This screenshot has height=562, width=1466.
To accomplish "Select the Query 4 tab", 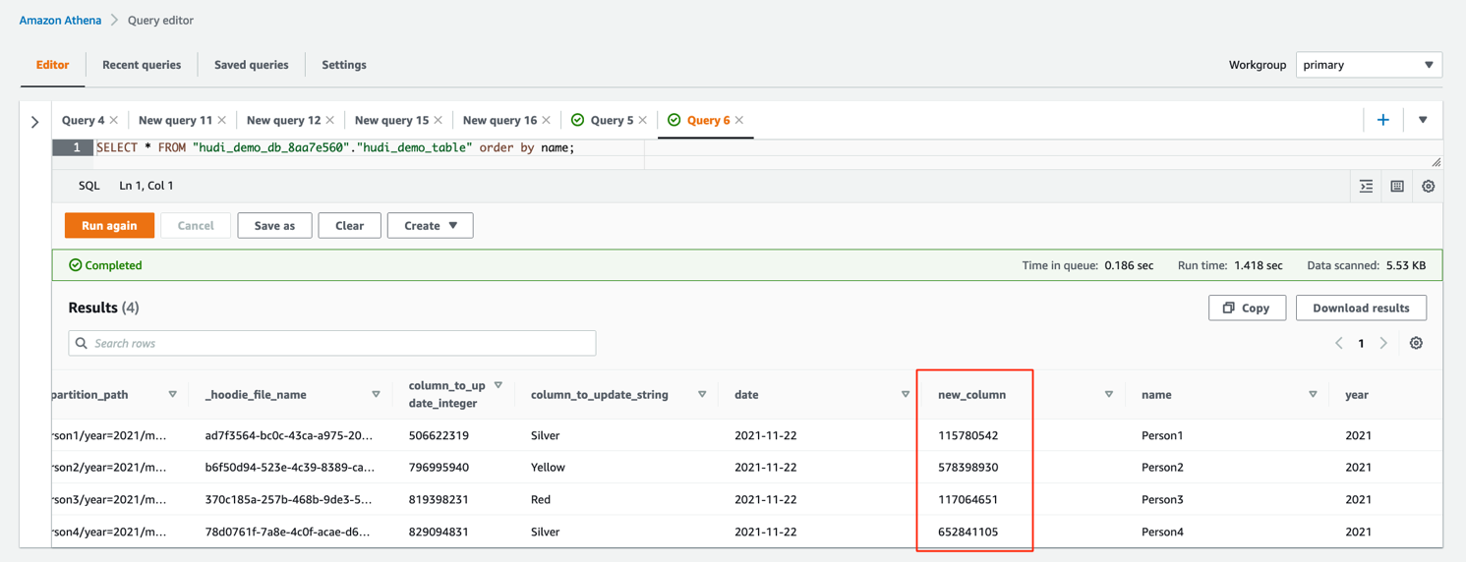I will (83, 120).
